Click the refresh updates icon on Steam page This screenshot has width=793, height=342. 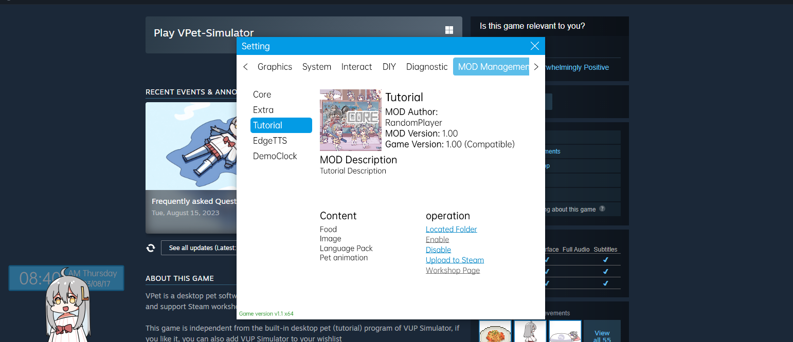tap(151, 248)
